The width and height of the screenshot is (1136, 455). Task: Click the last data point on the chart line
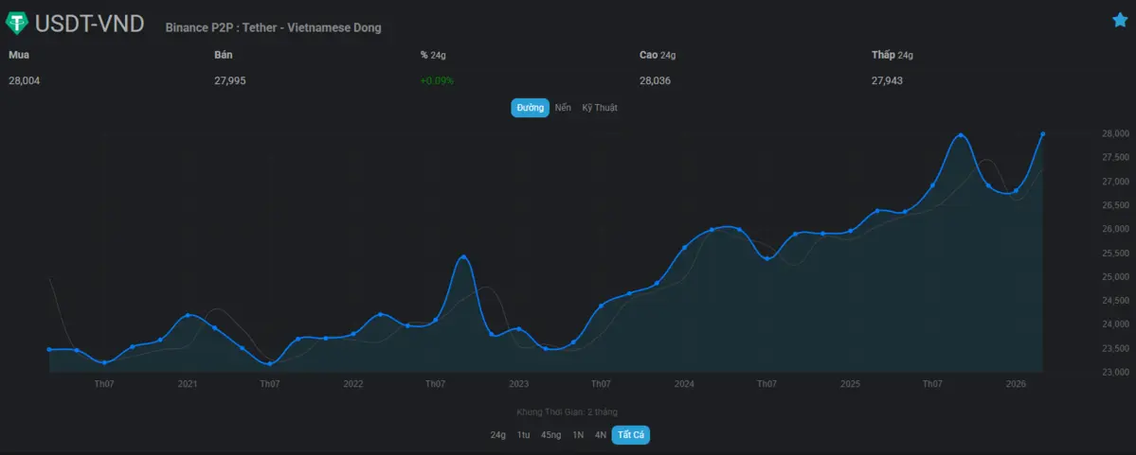click(x=1043, y=134)
